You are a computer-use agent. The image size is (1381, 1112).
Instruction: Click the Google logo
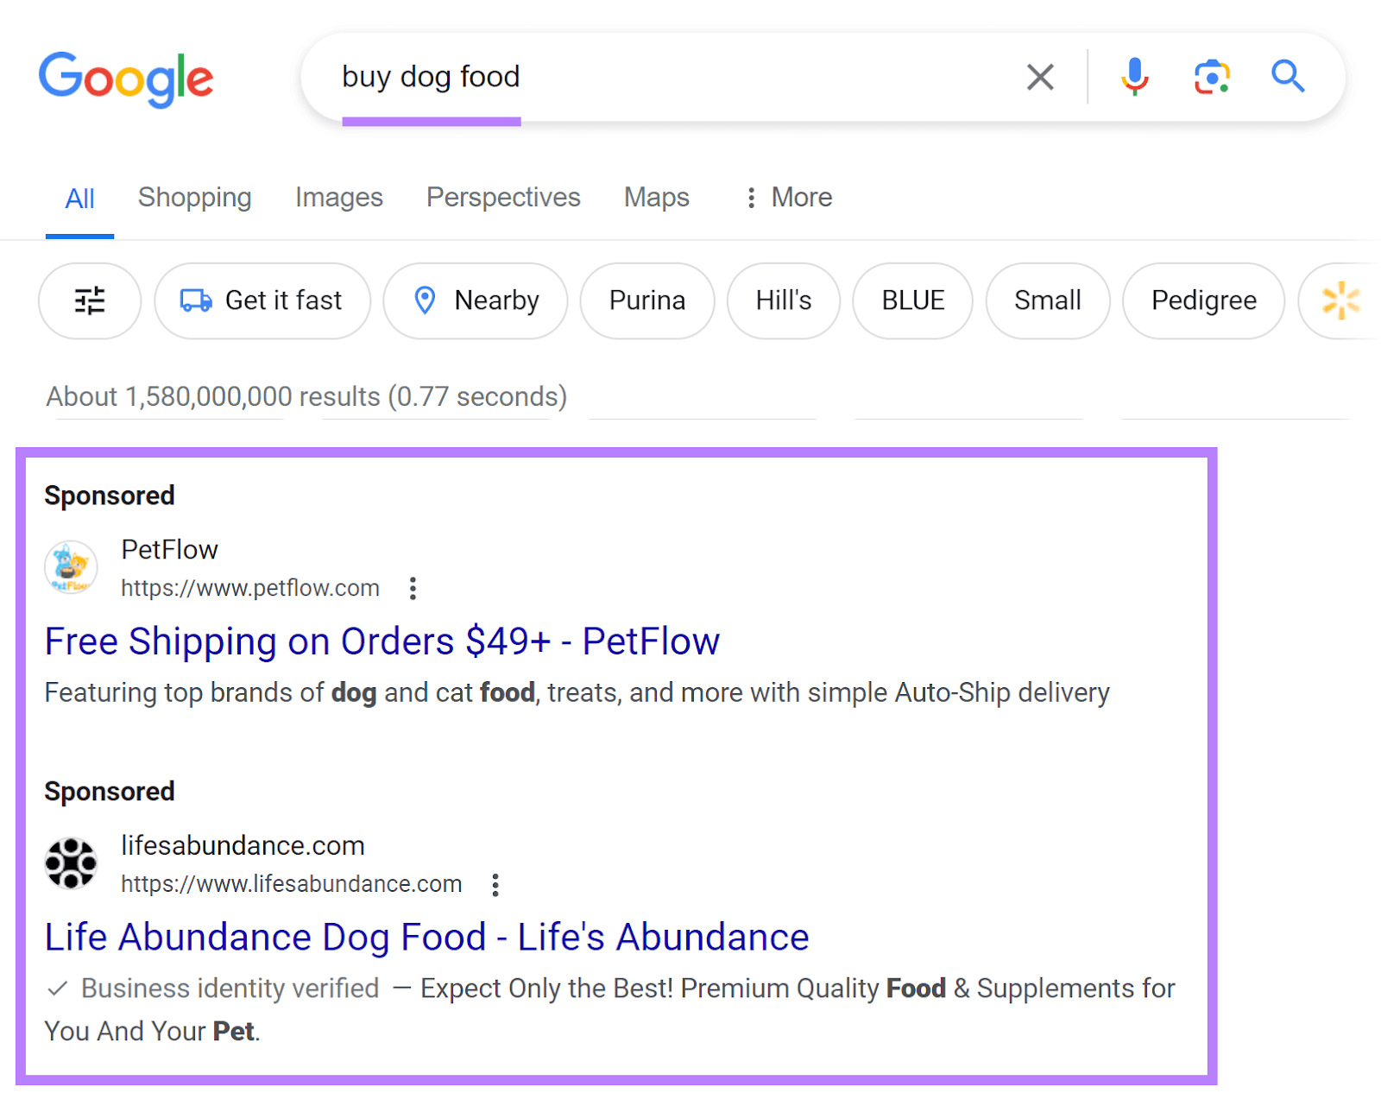click(x=126, y=78)
